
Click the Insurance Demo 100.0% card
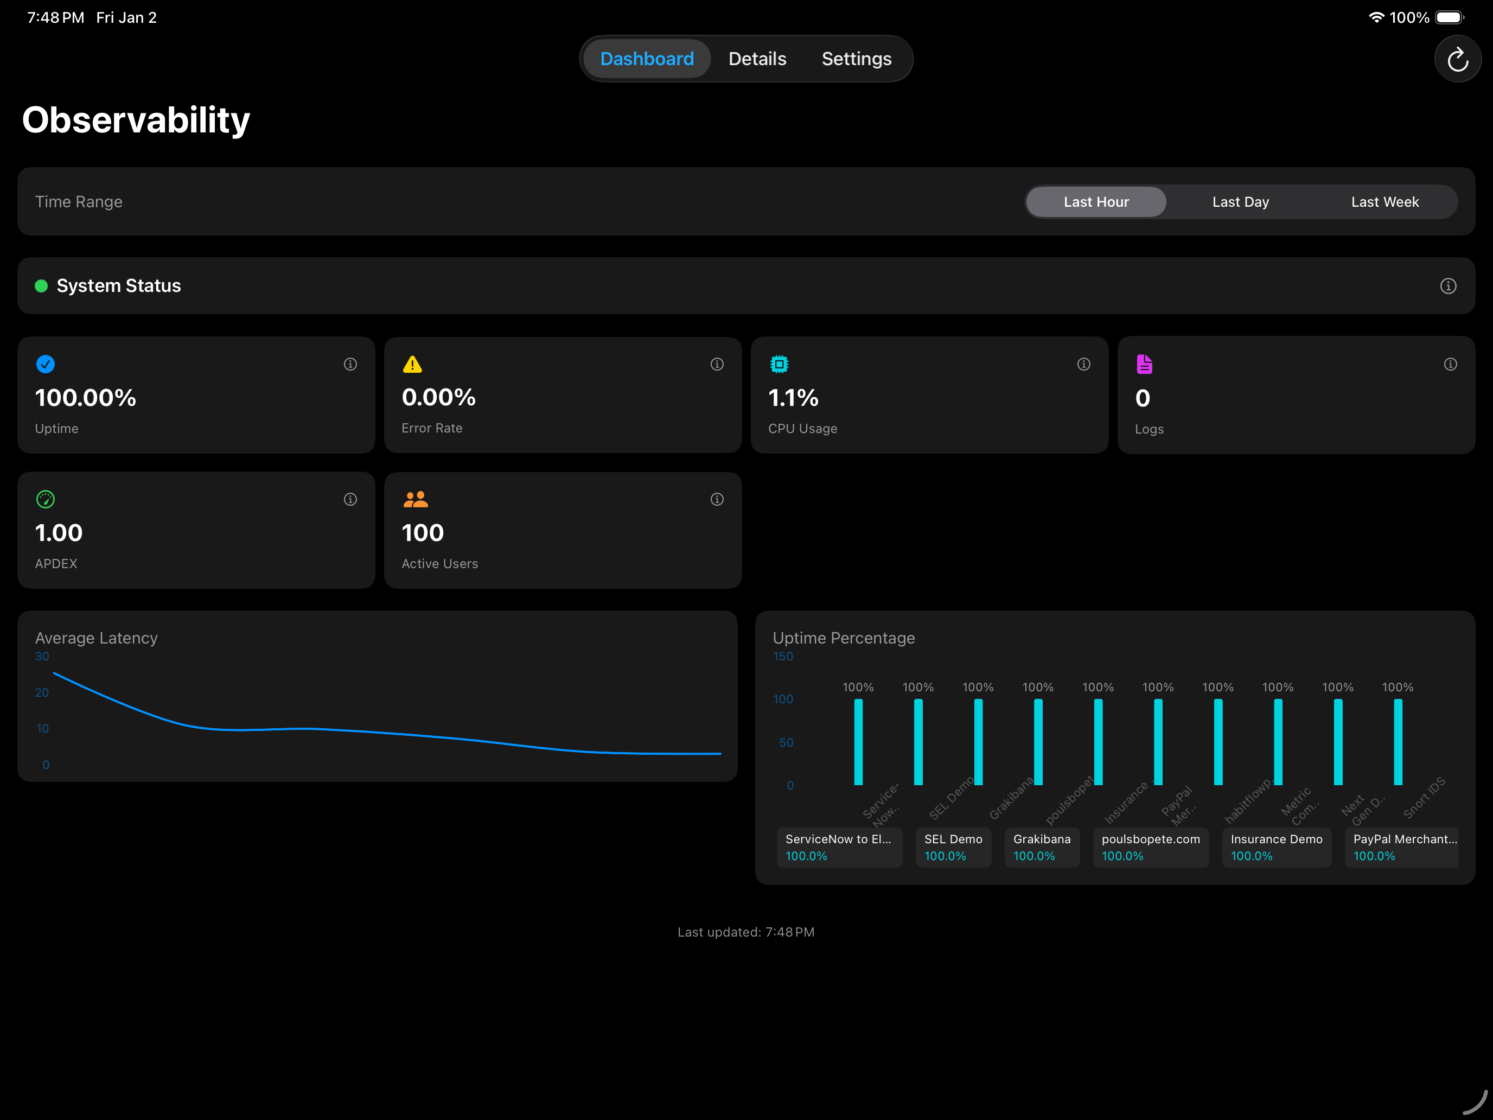[x=1277, y=847]
